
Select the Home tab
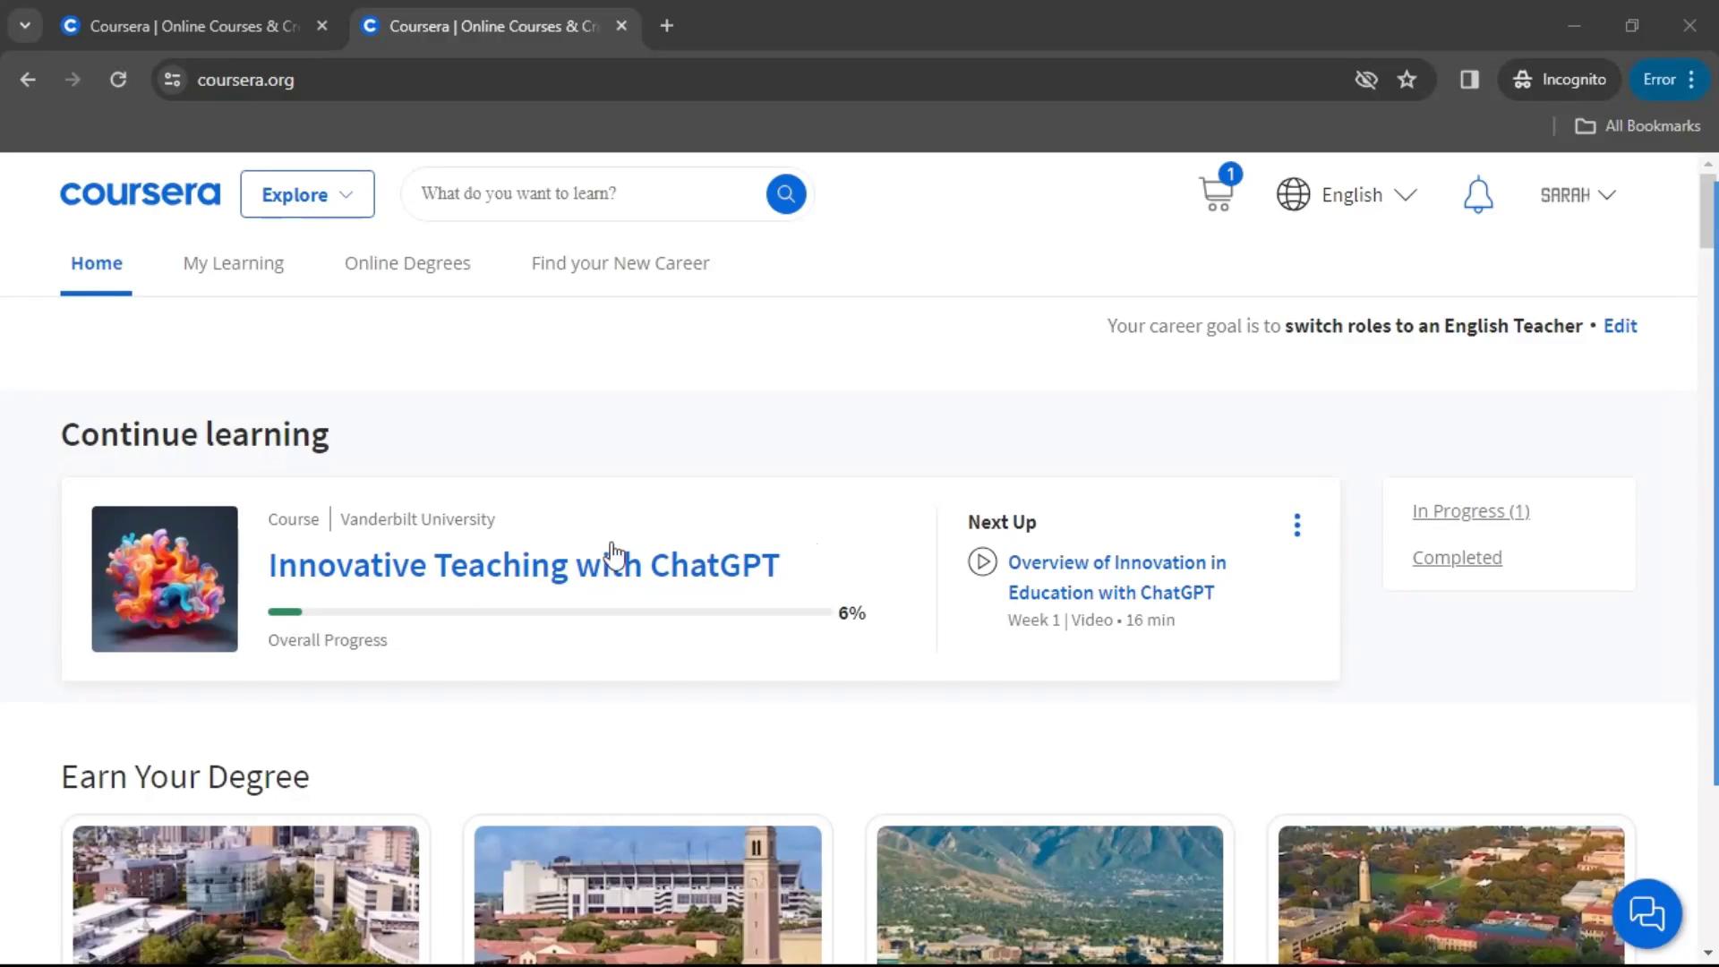(97, 262)
